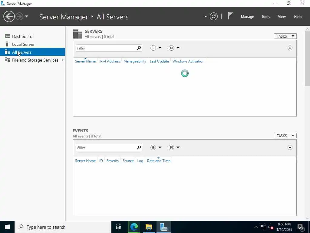Sort events by Source column
310x233 pixels.
[128, 161]
